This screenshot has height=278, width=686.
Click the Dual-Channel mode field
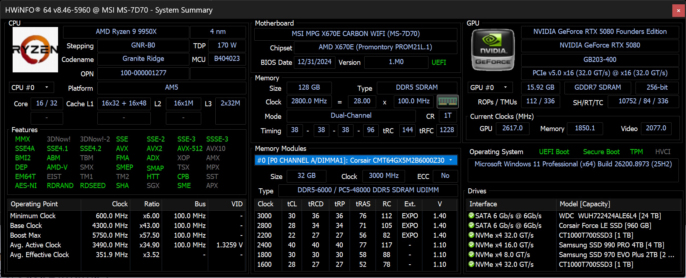tap(351, 116)
